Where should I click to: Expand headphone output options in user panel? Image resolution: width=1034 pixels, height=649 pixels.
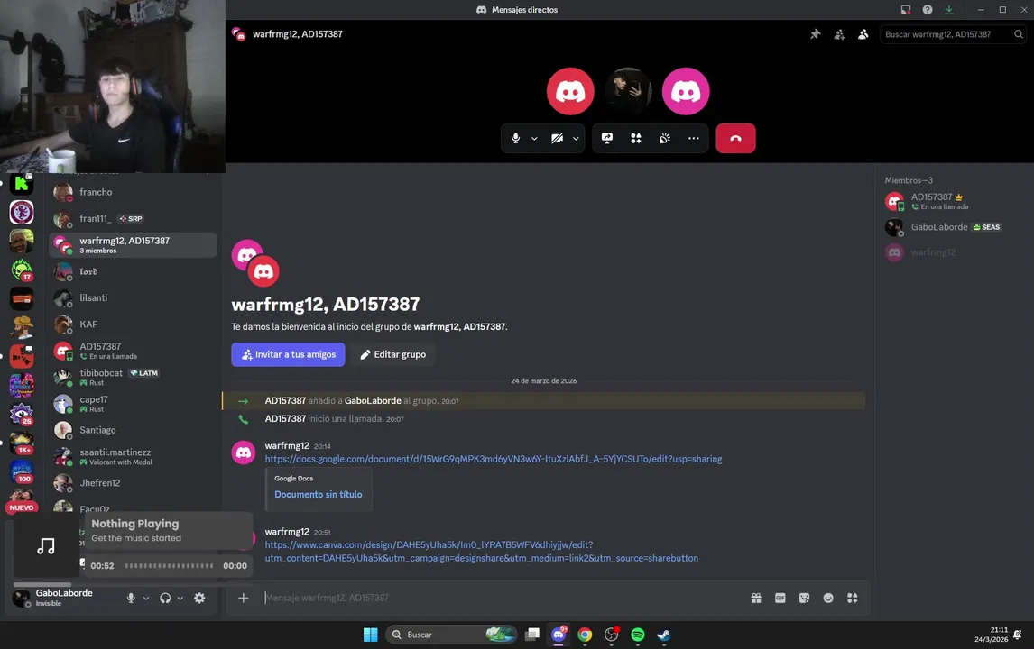pyautogui.click(x=180, y=599)
